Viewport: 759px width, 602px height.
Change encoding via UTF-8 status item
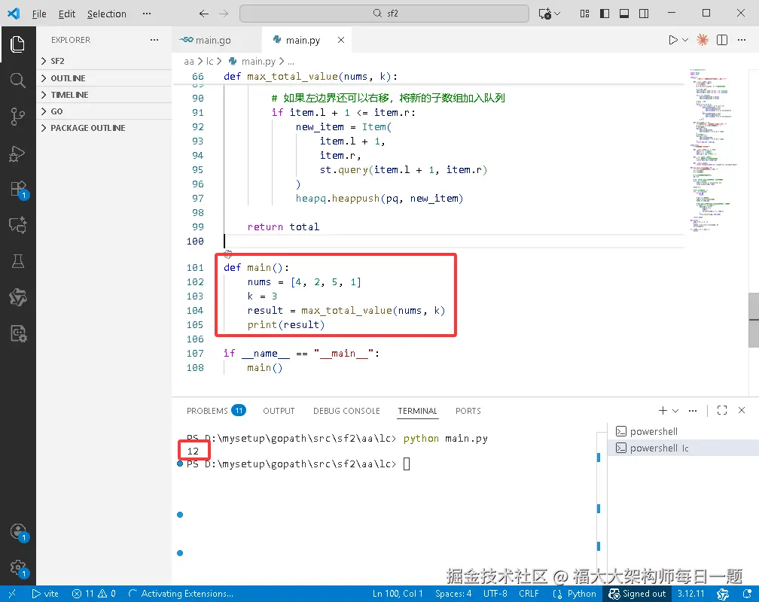495,594
